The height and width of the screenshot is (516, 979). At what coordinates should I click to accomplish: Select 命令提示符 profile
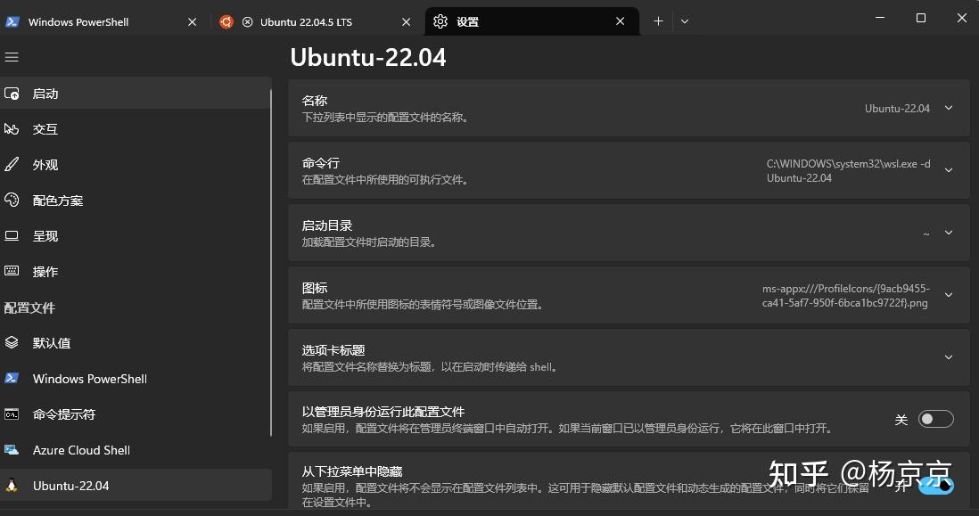136,414
